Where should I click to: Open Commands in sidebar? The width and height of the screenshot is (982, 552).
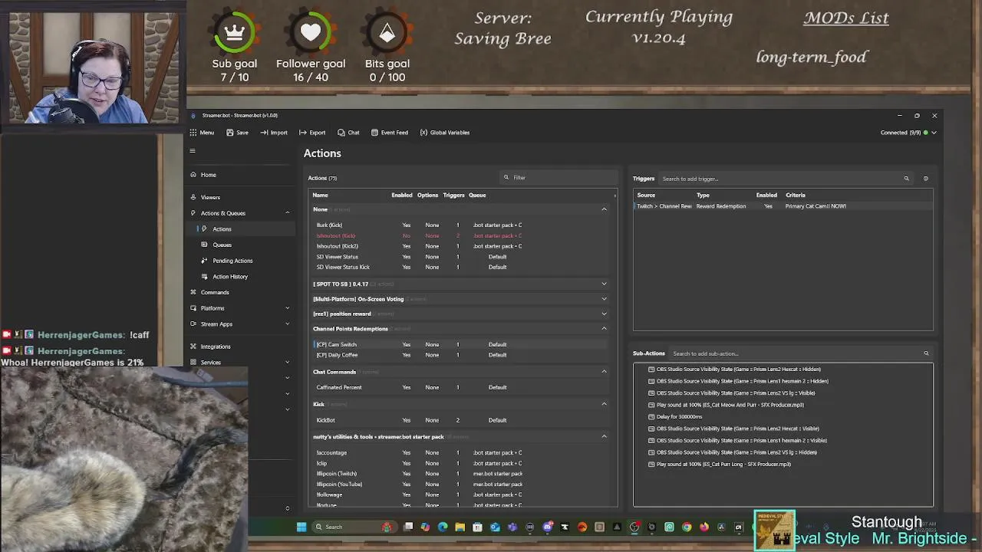[241, 292]
